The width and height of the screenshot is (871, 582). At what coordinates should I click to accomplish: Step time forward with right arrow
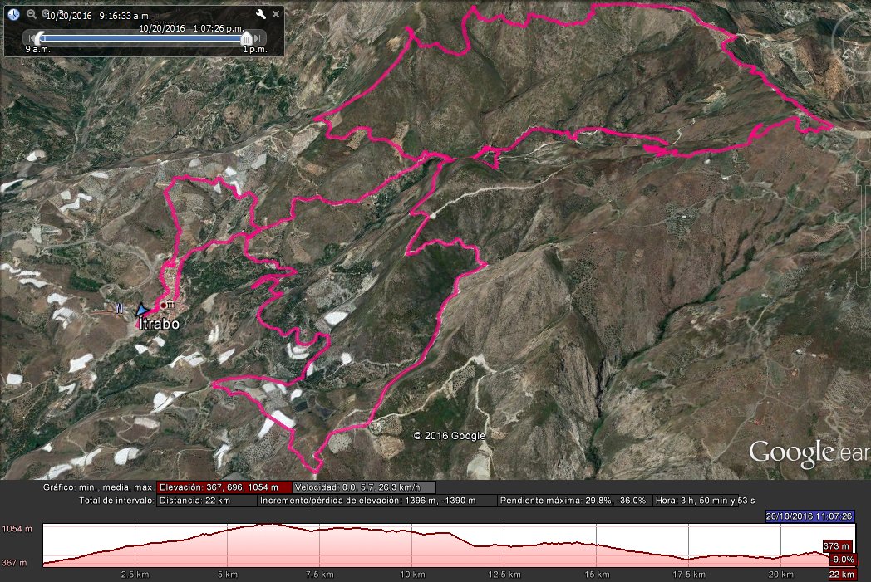pos(258,37)
